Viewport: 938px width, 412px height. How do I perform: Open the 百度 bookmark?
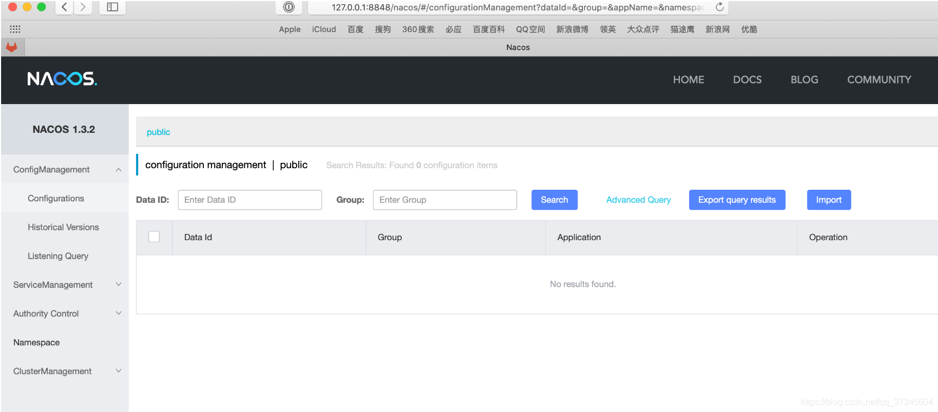pyautogui.click(x=356, y=29)
